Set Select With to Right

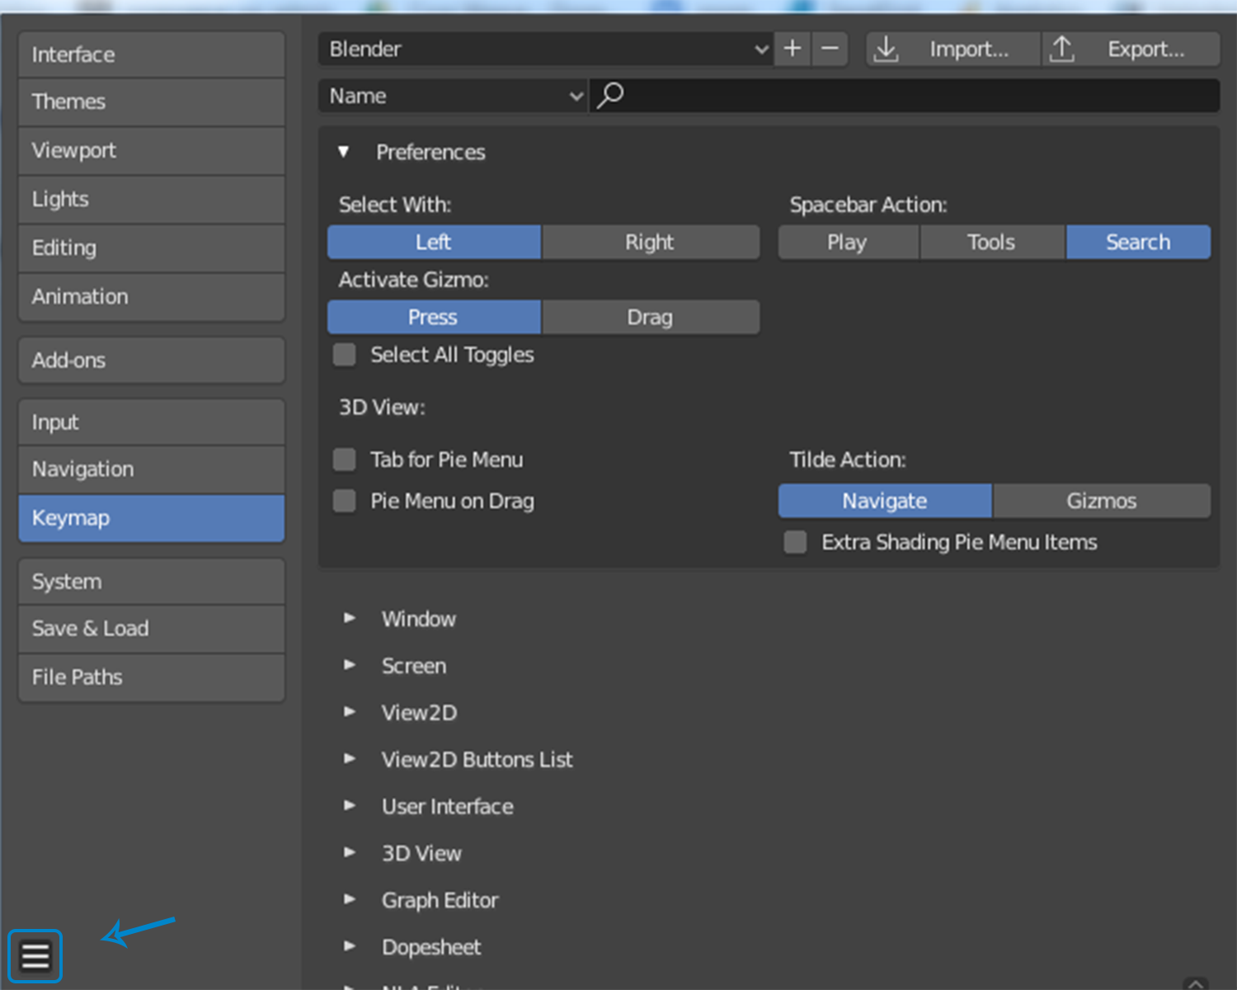point(650,242)
